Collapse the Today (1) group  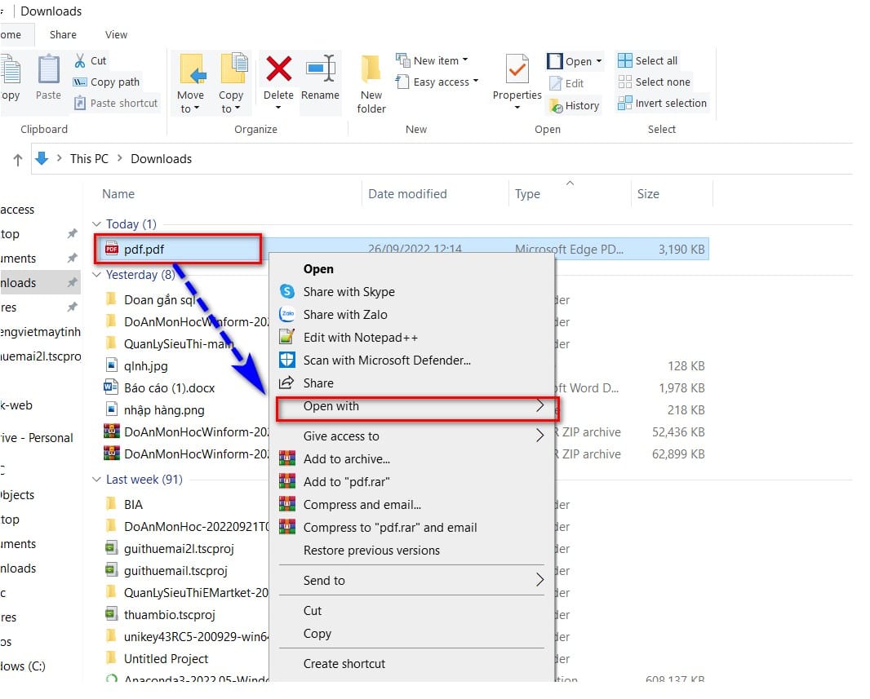pos(96,224)
